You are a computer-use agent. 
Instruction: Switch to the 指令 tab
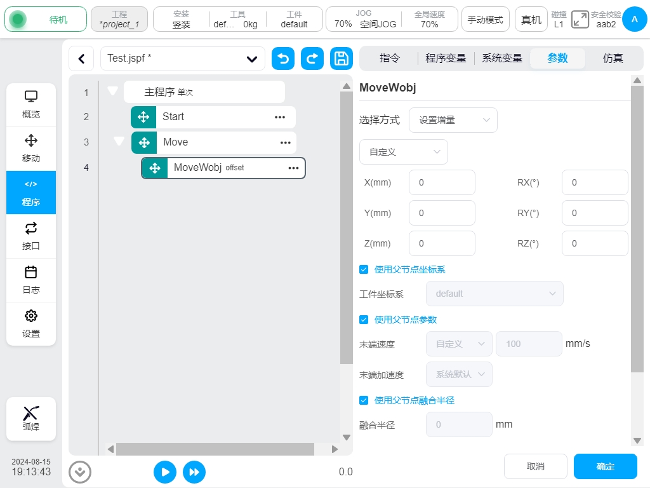(390, 58)
